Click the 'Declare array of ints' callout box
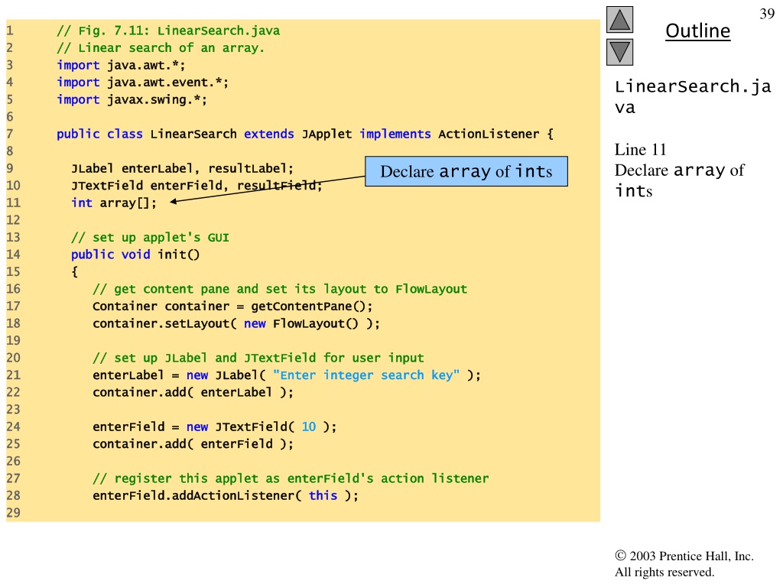Viewport: 783px width, 587px height. pos(466,171)
